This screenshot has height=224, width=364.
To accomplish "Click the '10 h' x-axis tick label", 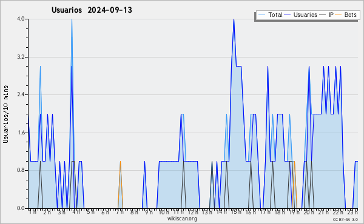I will coord(164,212).
